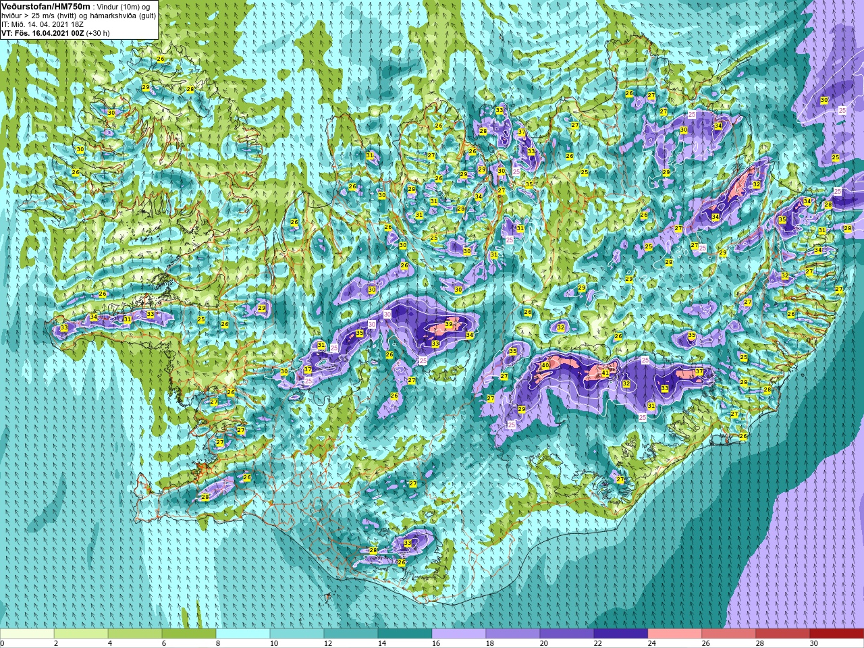The height and width of the screenshot is (648, 864).
Task: Choose the 18–20 violet legend swatch
Action: tap(513, 634)
